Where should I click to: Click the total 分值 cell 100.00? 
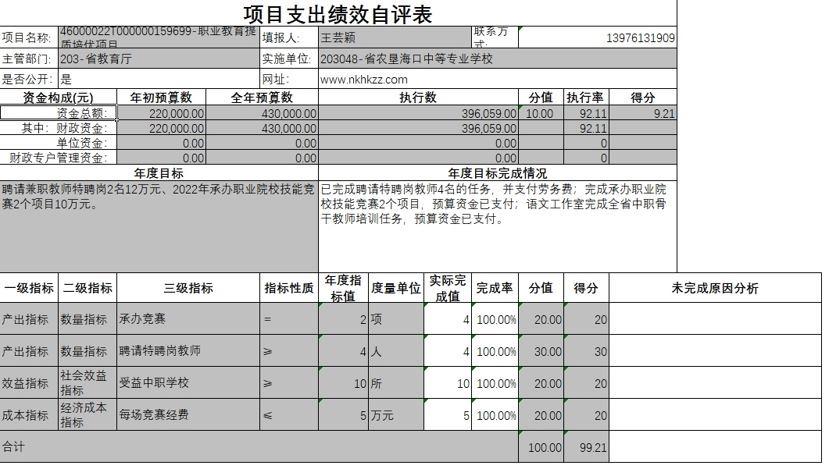pos(541,447)
